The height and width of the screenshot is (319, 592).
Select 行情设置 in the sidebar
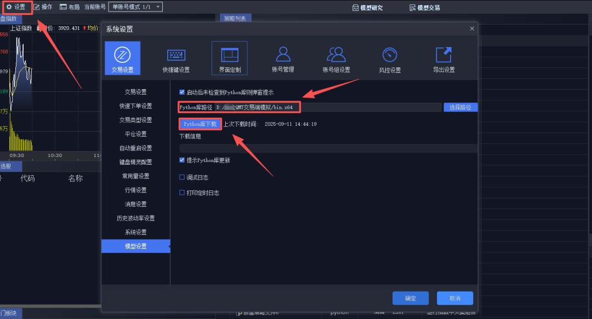pyautogui.click(x=135, y=190)
